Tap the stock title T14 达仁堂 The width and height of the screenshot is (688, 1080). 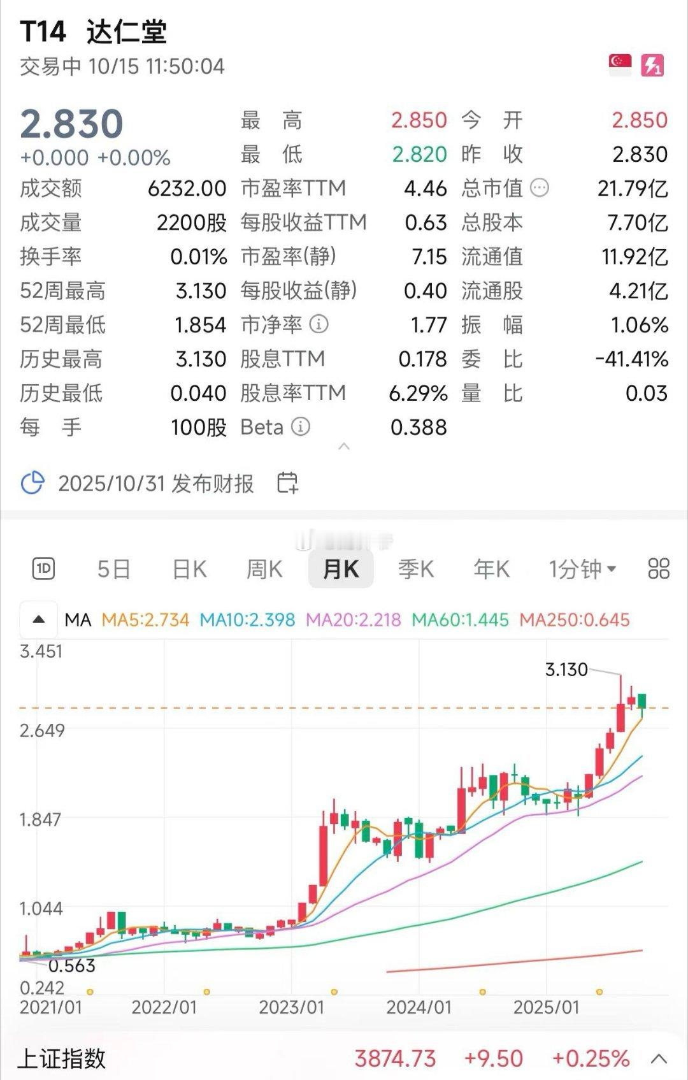point(93,31)
